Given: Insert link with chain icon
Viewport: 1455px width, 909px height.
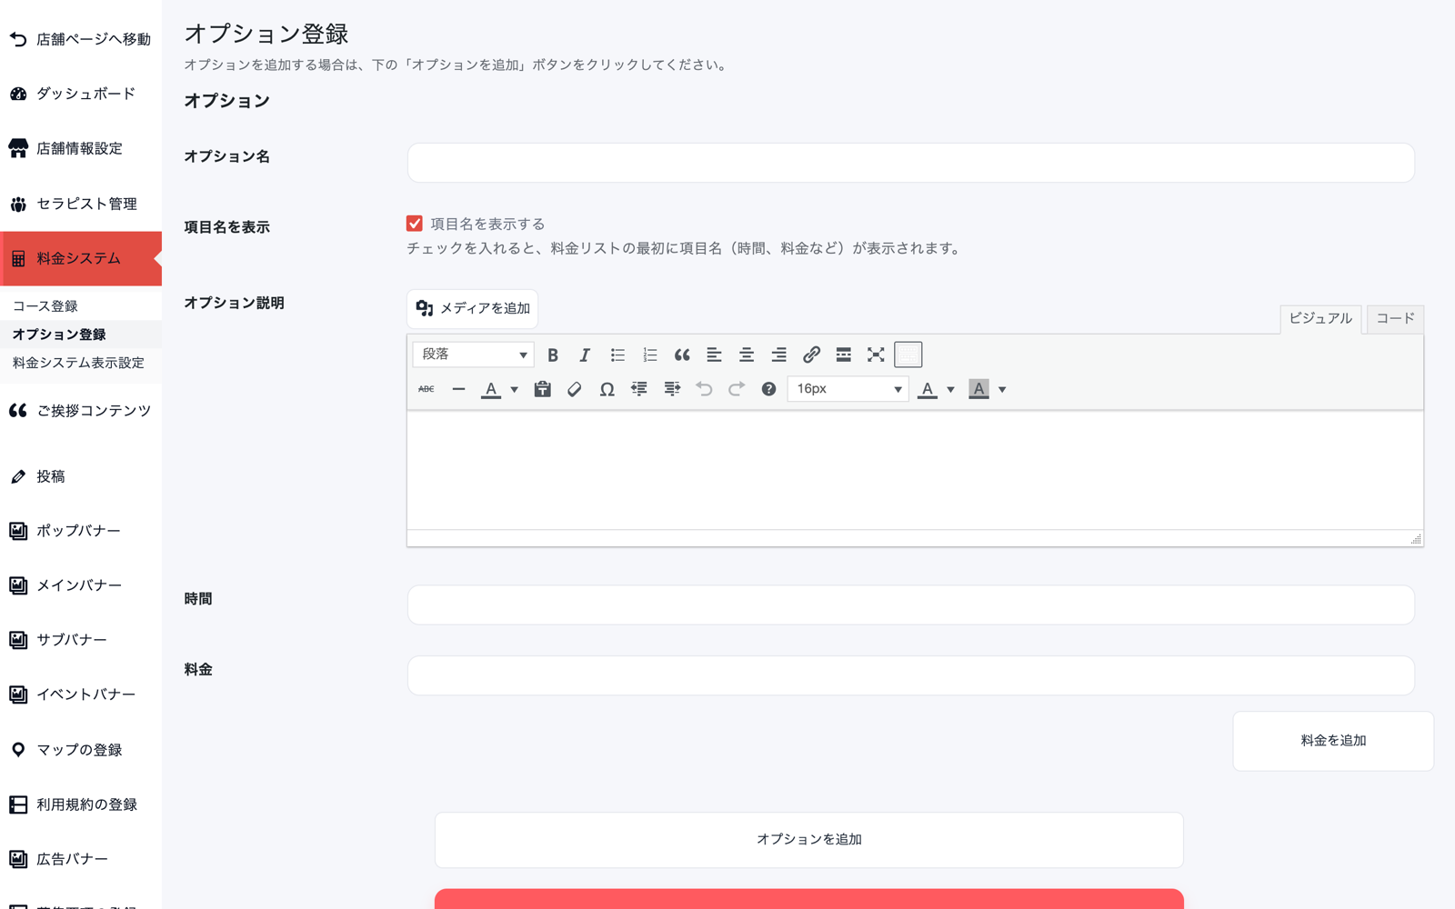Looking at the screenshot, I should tap(811, 355).
